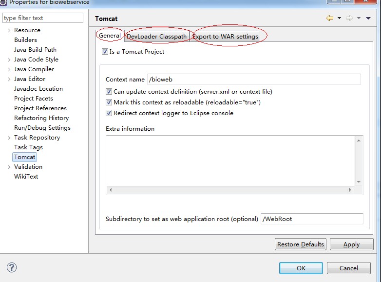This screenshot has height=282, width=381.
Task: Click the Cancel button
Action: (349, 268)
